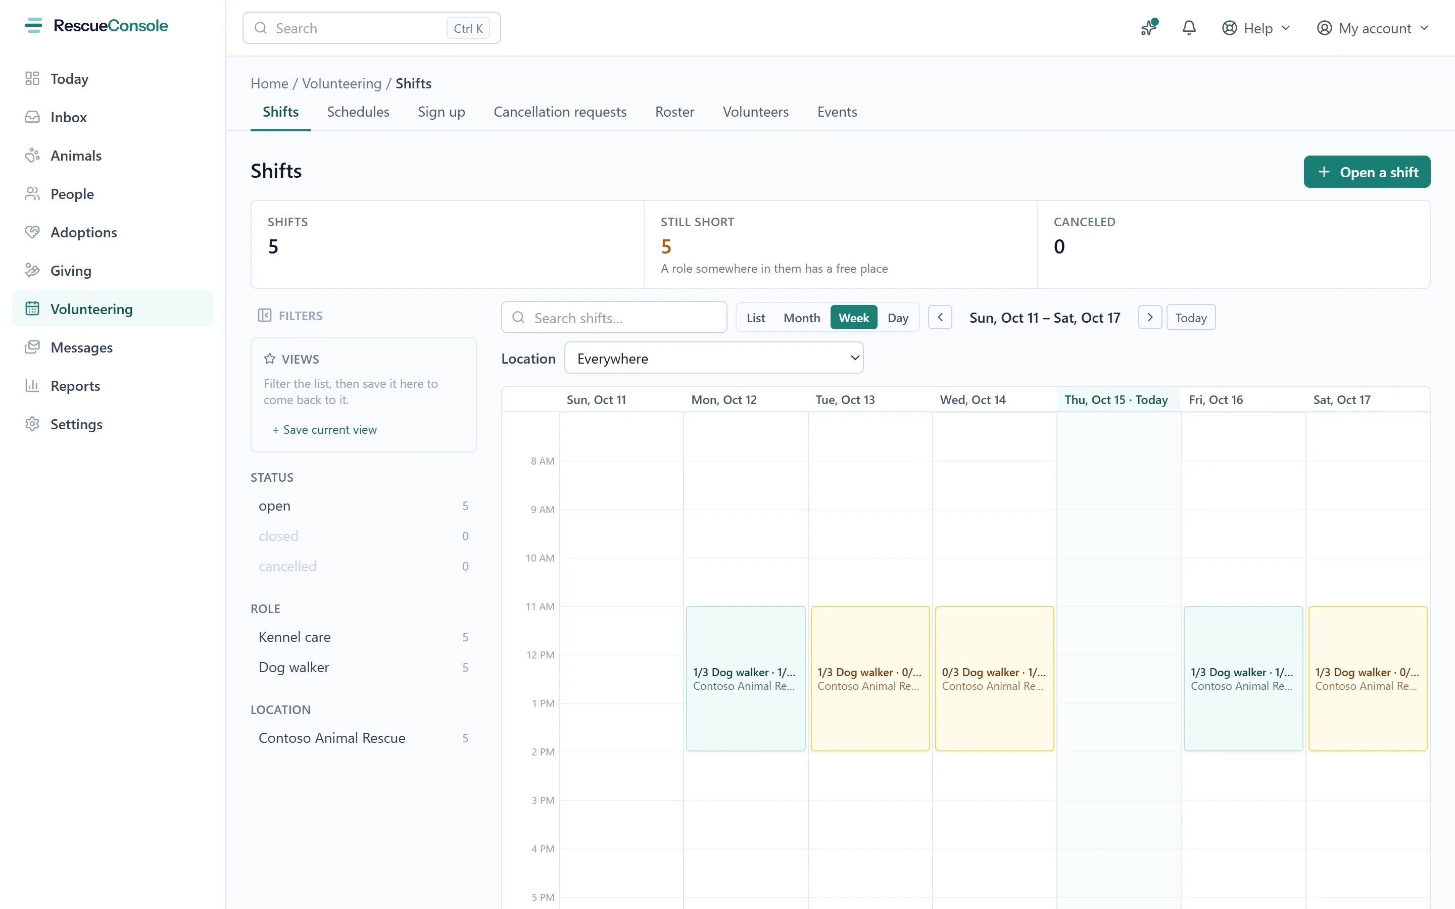Click the sparkle what's-new icon
Viewport: 1455px width, 909px height.
[1149, 28]
